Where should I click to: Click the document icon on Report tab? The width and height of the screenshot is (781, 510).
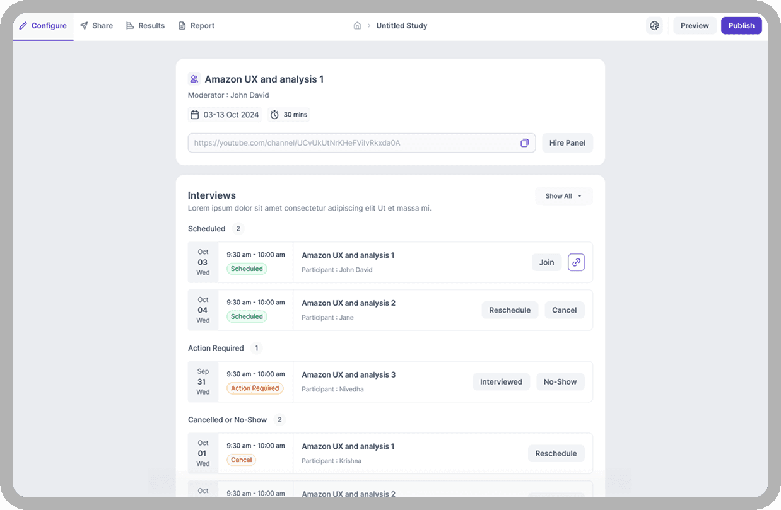point(182,26)
